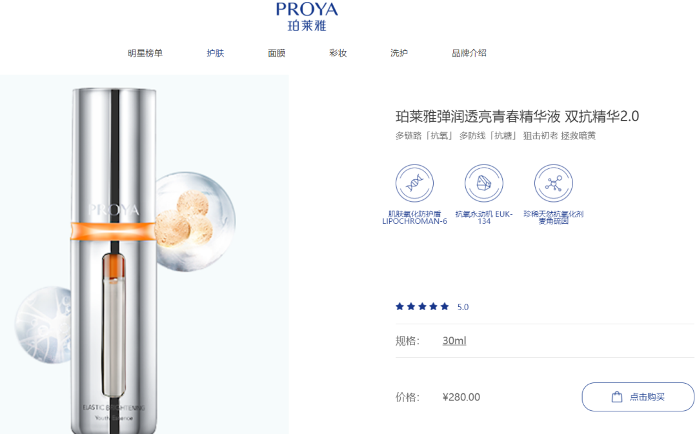Click the product title 双抗精华2.0

tap(602, 116)
